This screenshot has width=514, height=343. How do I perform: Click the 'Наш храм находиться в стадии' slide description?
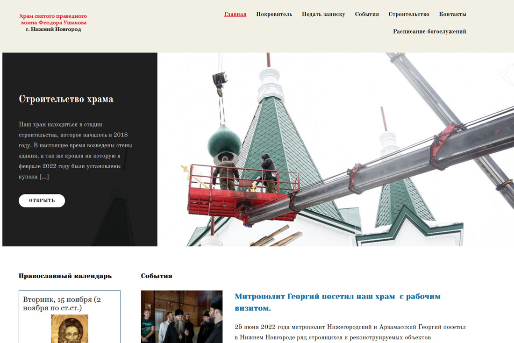point(75,150)
